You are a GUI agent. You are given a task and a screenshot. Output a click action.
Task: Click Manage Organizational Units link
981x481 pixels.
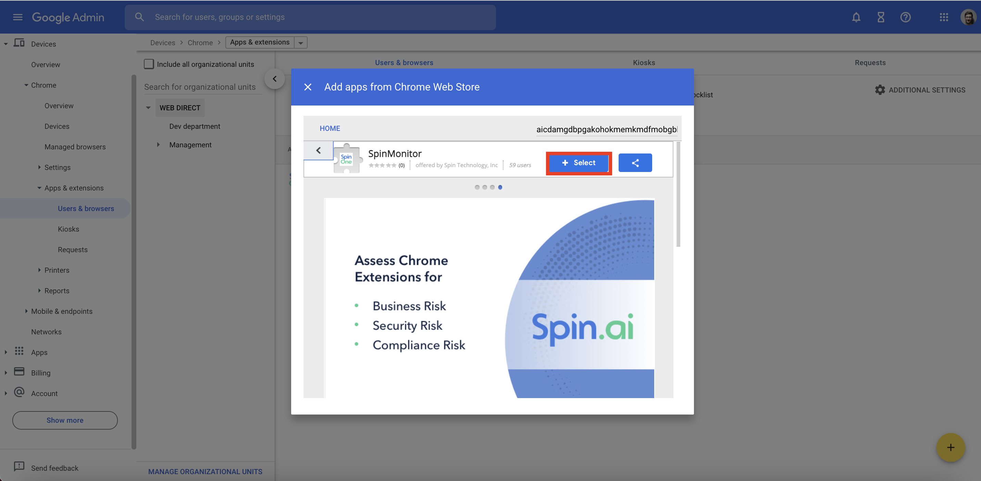point(205,471)
